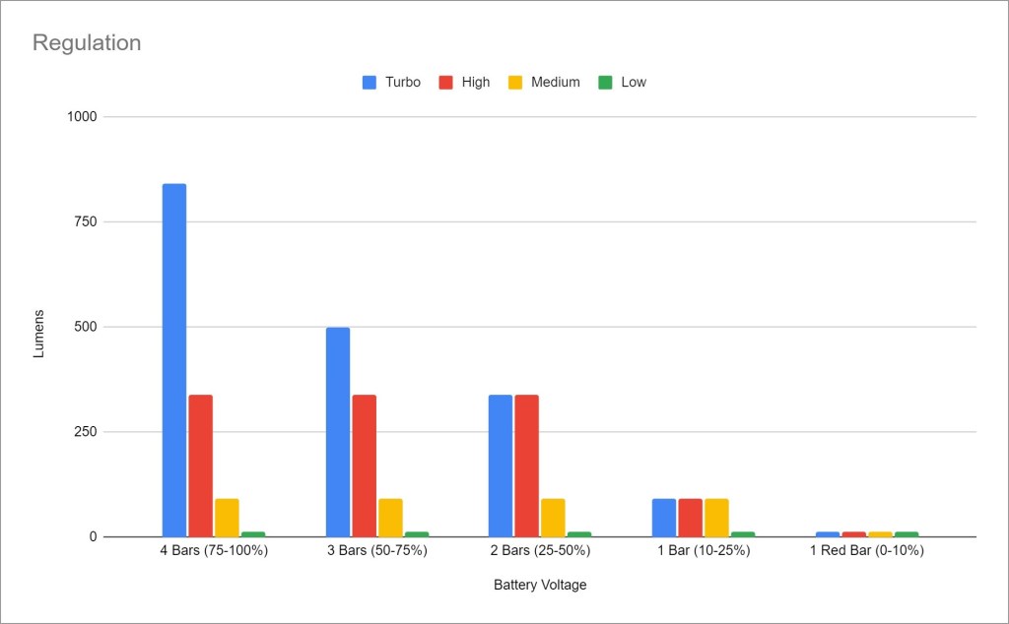This screenshot has width=1009, height=624.
Task: Click the red High bar at 4 Bars
Action: point(201,466)
